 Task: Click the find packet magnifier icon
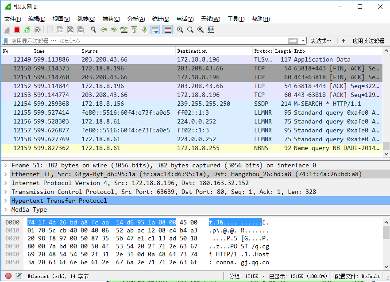pos(93,30)
